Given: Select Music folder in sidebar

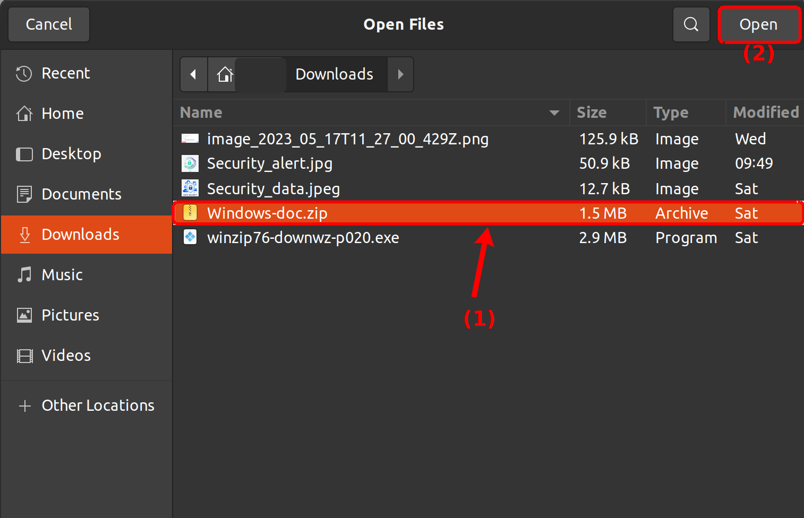Looking at the screenshot, I should pyautogui.click(x=62, y=275).
